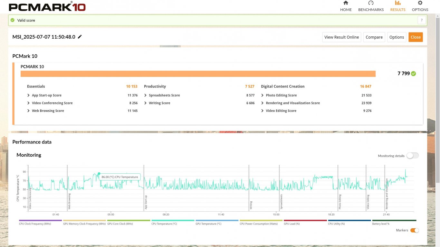Click the Web Browsing chart marker

pos(69,201)
